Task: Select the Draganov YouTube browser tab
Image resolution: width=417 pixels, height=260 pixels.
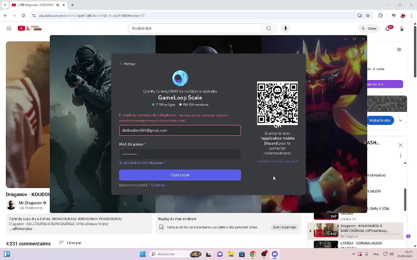Action: click(x=35, y=5)
